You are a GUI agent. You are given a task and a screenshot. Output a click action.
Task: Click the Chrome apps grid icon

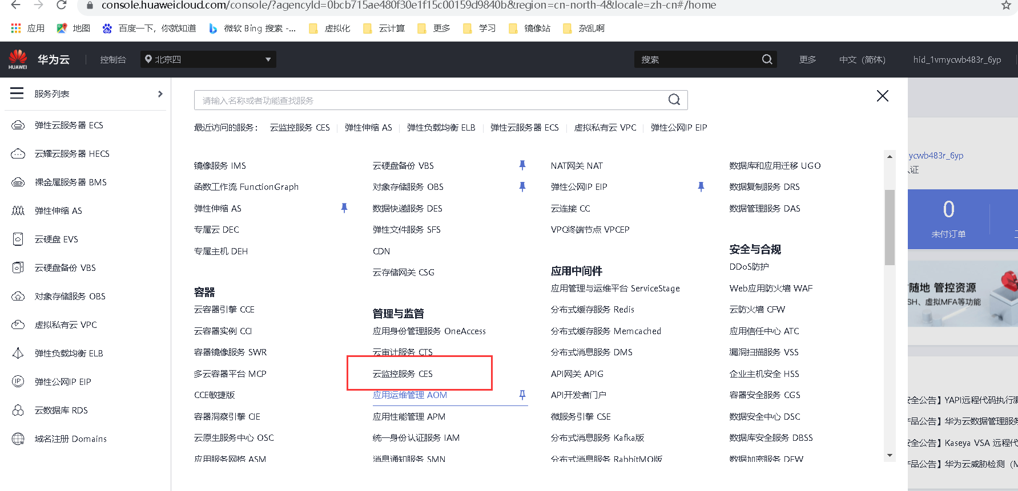[16, 28]
